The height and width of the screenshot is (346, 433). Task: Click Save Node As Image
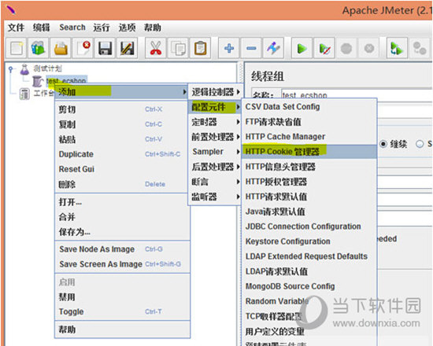(122, 249)
